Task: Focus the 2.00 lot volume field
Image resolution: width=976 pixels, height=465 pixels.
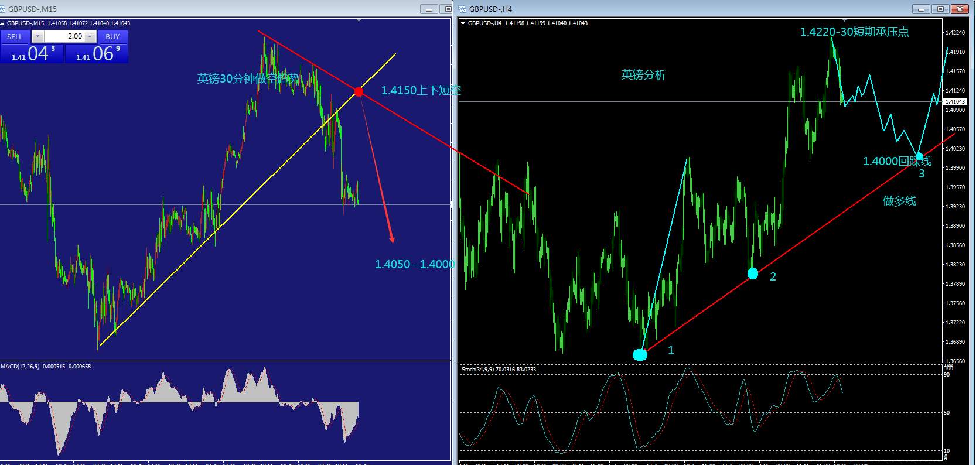Action: coord(64,36)
